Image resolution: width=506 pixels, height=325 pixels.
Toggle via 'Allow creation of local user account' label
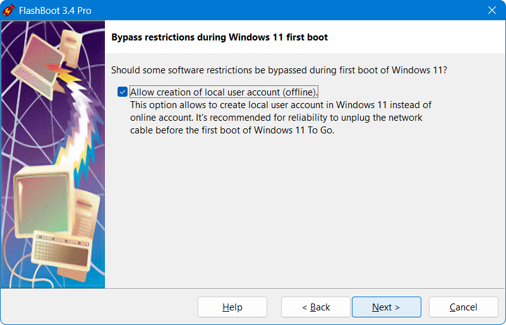tap(224, 92)
